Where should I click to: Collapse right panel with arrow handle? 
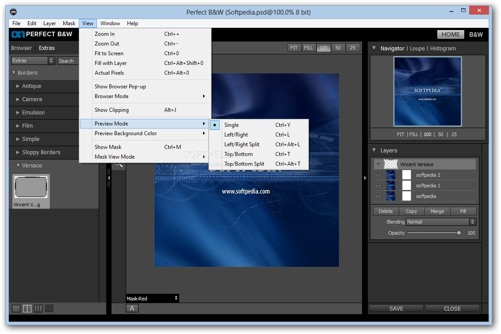365,178
